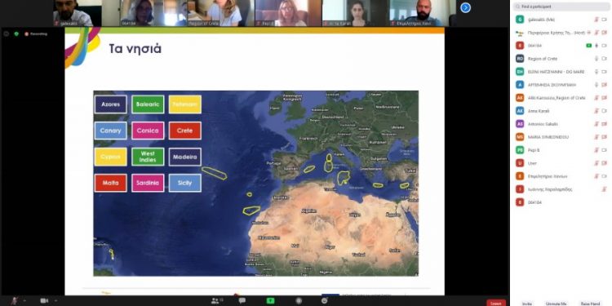Click the green Share Screen icon
The width and height of the screenshot is (612, 306).
click(270, 300)
